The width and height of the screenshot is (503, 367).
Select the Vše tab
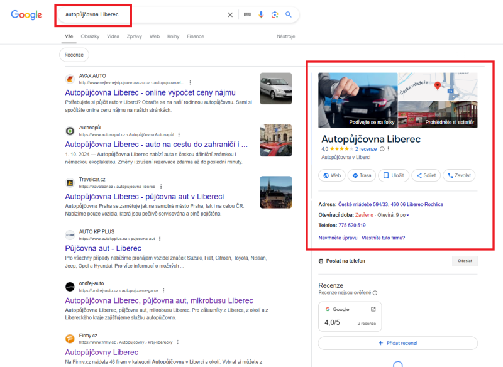tap(69, 36)
